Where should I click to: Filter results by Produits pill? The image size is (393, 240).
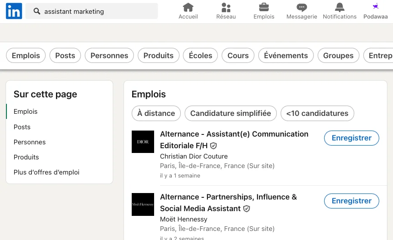click(x=158, y=56)
